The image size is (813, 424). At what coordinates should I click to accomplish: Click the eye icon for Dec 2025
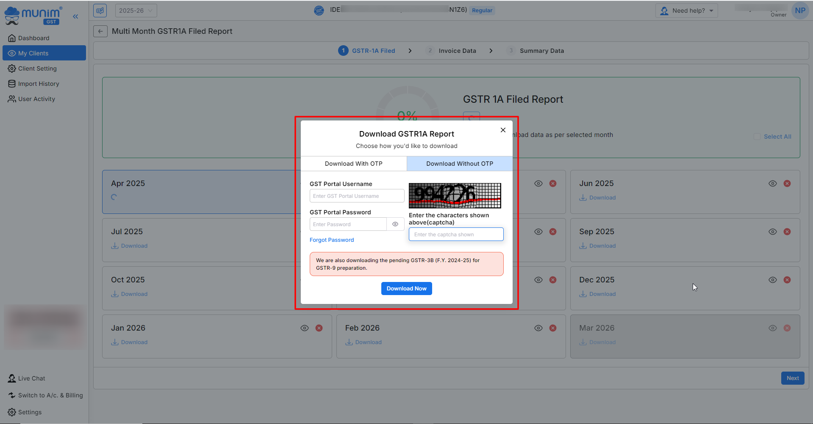(772, 280)
